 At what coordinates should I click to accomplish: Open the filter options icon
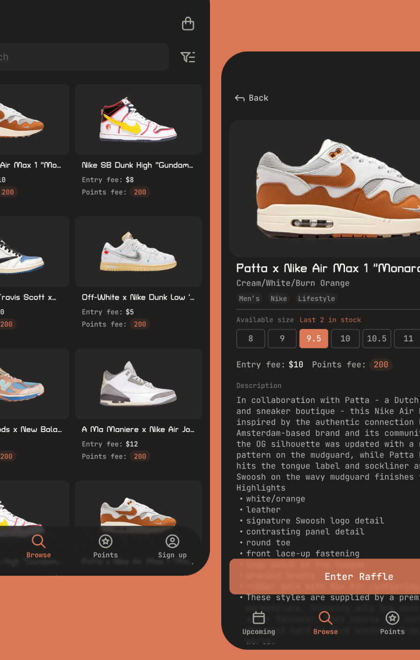coord(188,57)
